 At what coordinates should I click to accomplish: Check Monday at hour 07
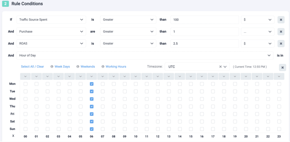[103, 84]
